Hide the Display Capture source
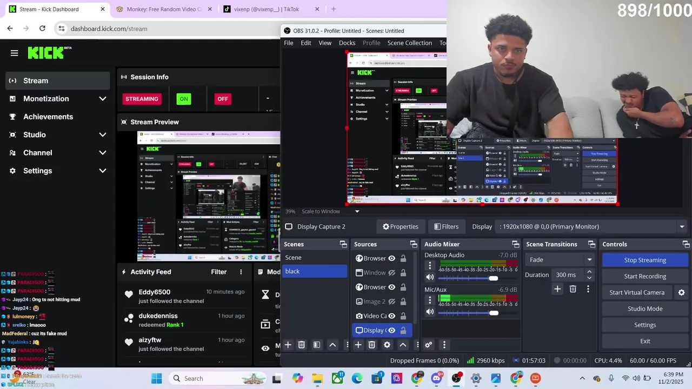 392,330
